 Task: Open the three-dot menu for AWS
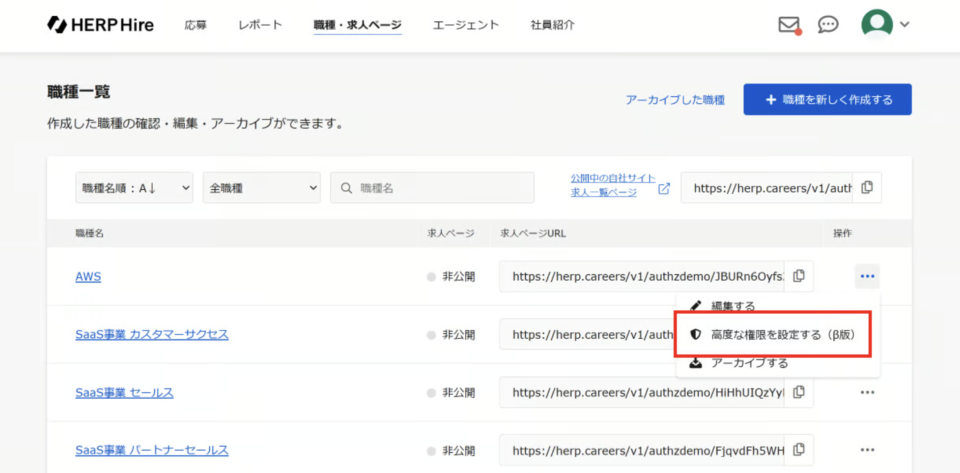[867, 276]
